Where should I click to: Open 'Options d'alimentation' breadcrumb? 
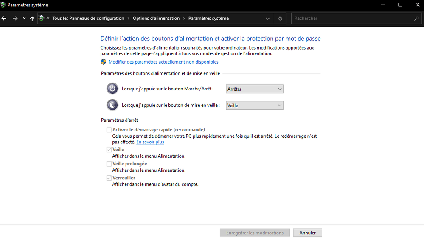click(x=156, y=18)
